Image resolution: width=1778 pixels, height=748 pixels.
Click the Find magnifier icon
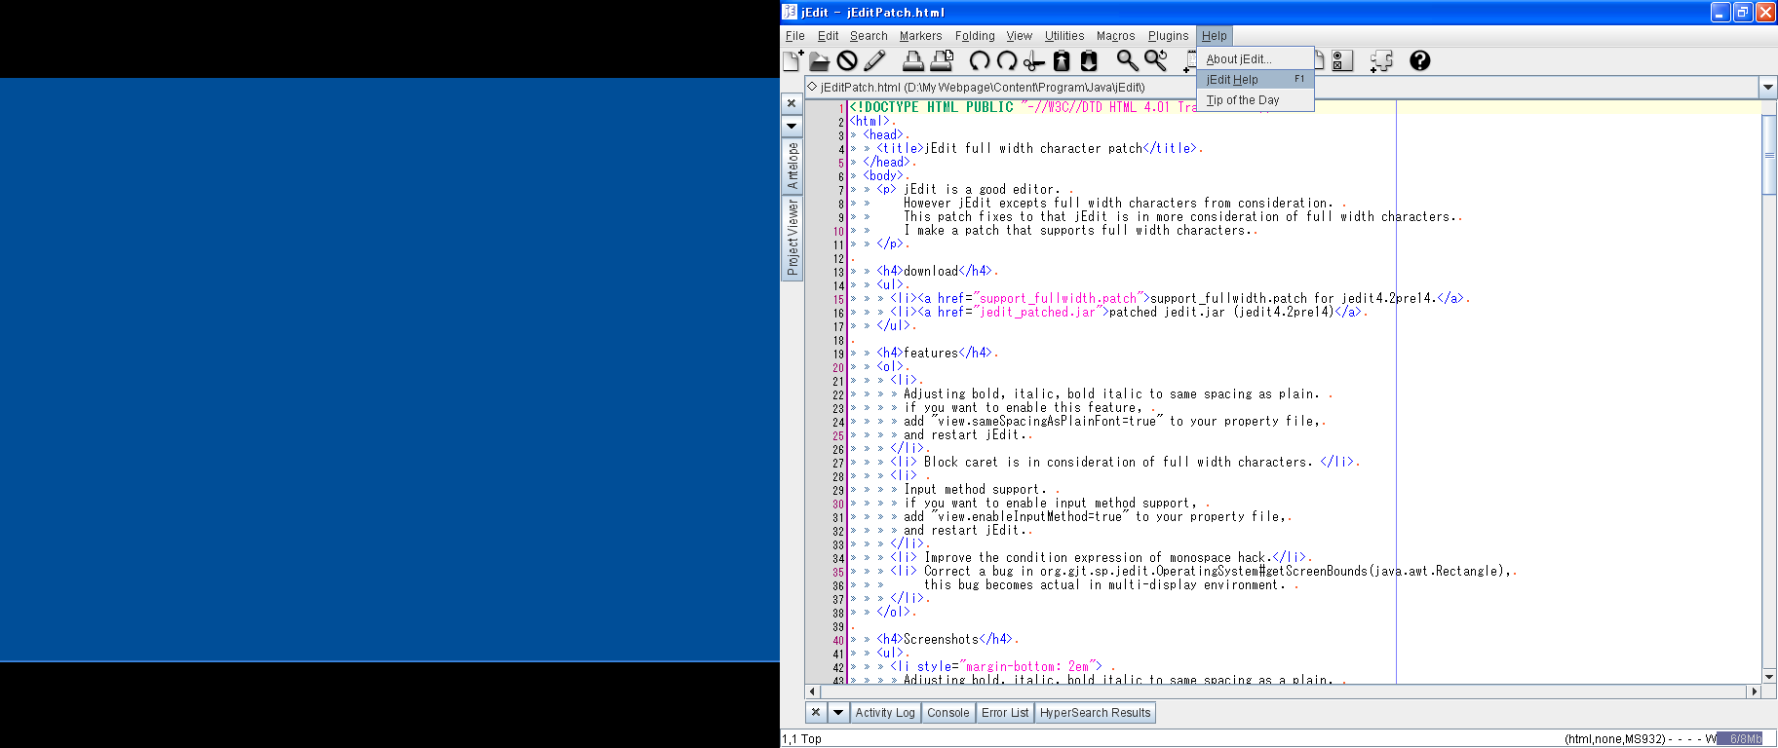[x=1127, y=60]
